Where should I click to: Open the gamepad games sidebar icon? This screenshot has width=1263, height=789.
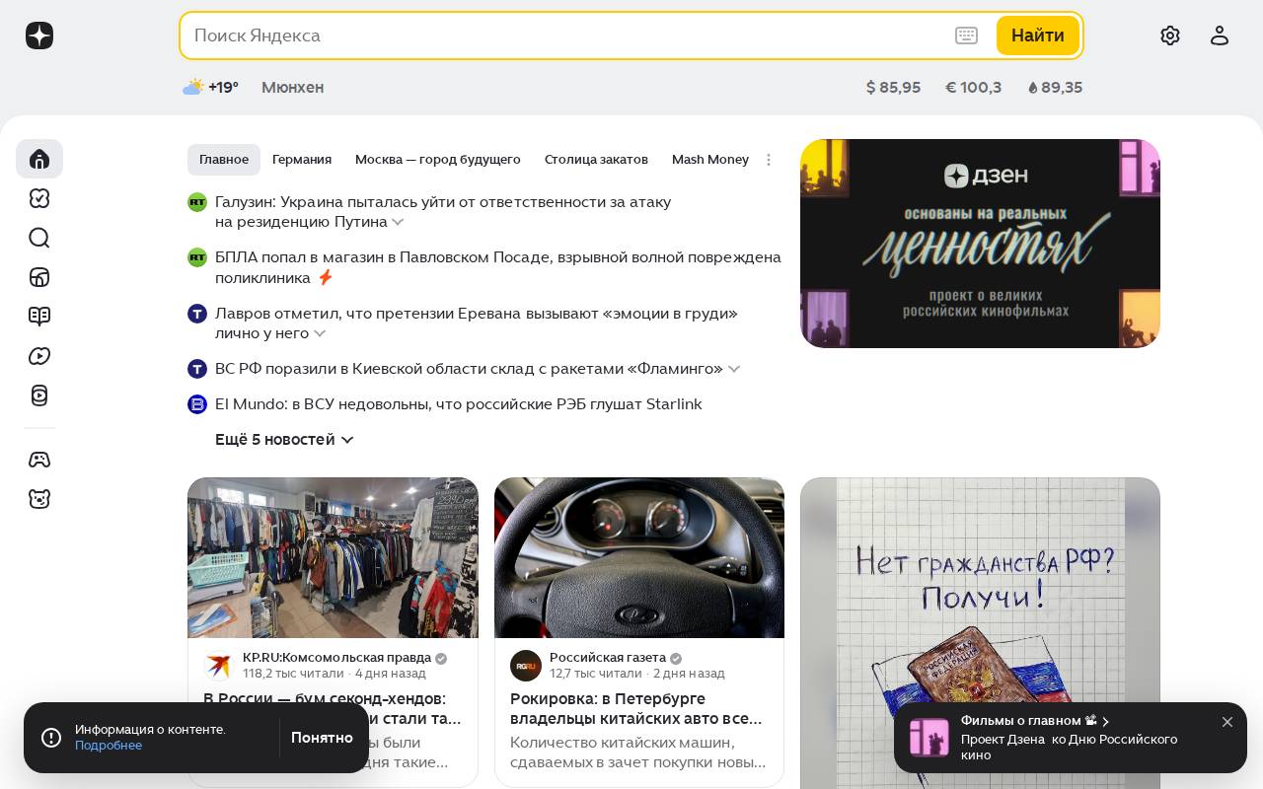tap(39, 460)
